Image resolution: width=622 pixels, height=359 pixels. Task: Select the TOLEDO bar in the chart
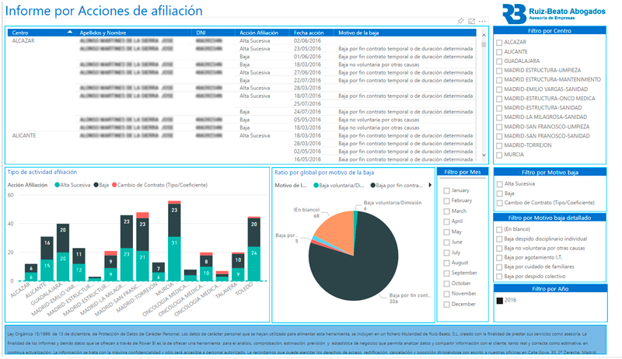tap(253, 249)
